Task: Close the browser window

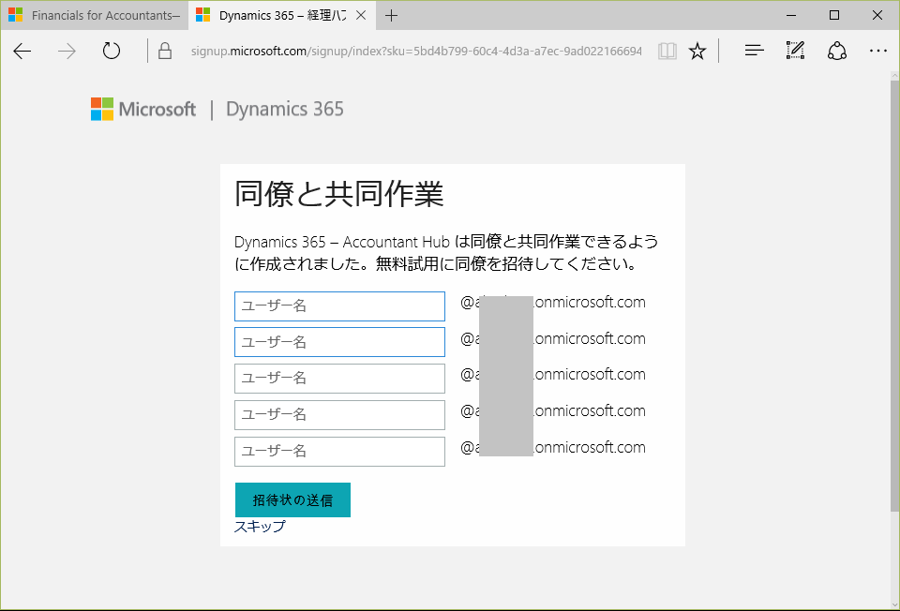Action: click(877, 16)
